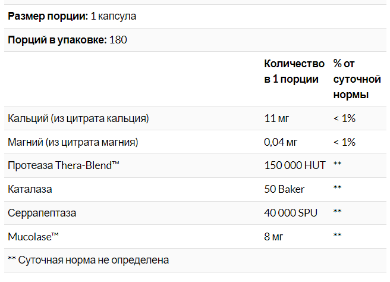Select the 'Кальций (из цитрата кальция)' ingredient

[x=78, y=118]
